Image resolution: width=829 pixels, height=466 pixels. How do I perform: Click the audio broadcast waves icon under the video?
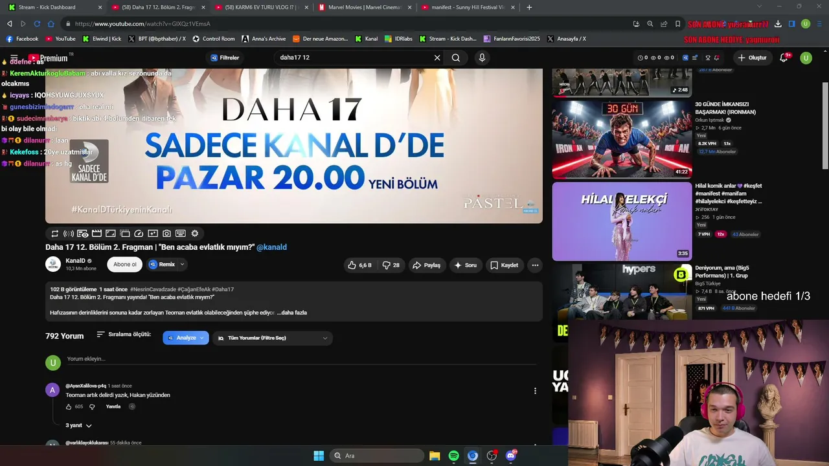point(69,234)
